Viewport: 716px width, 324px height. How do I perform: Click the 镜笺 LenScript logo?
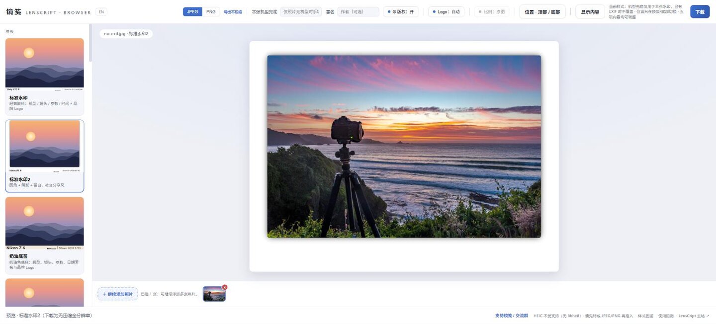click(x=49, y=12)
